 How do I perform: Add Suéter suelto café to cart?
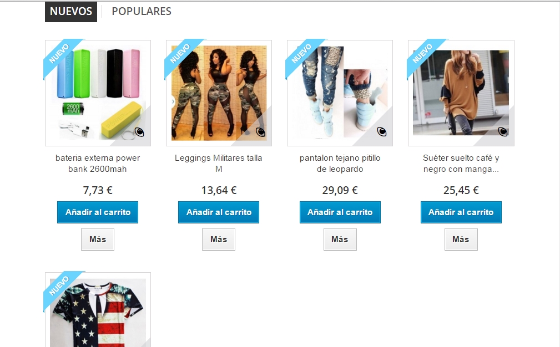click(461, 212)
